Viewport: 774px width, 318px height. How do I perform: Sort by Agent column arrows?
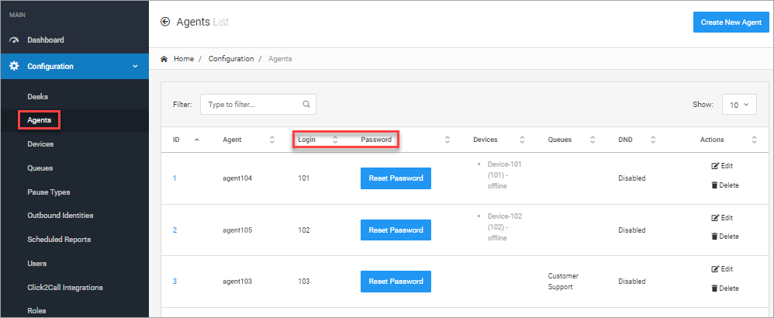(x=271, y=140)
